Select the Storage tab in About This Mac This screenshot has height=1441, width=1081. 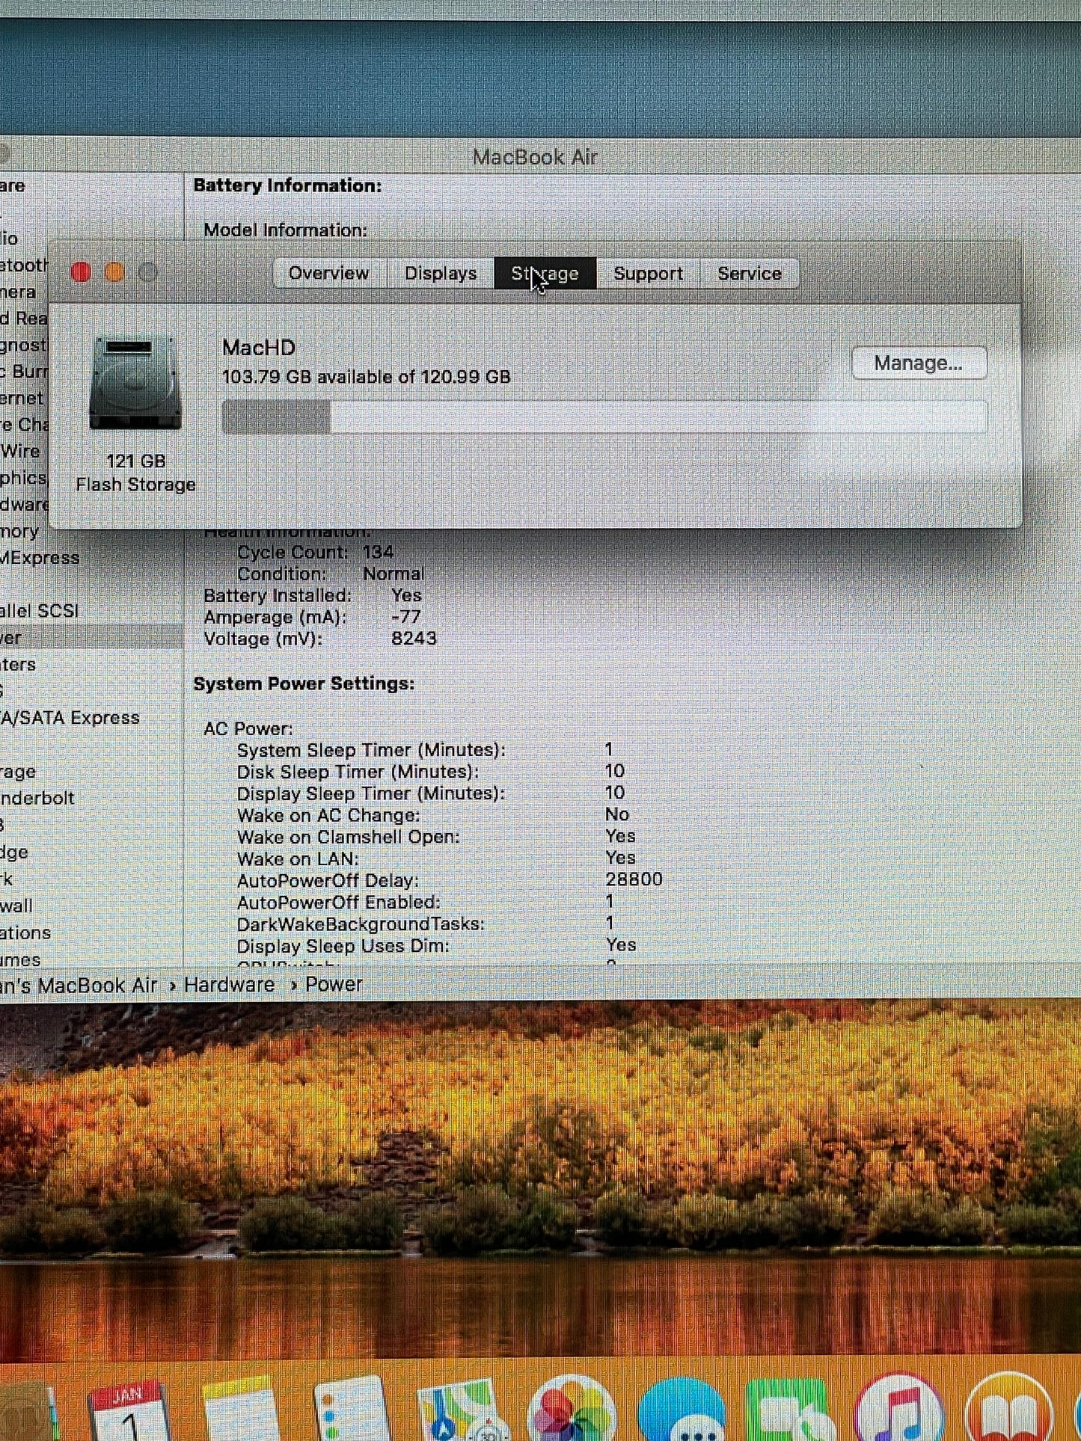click(x=545, y=274)
